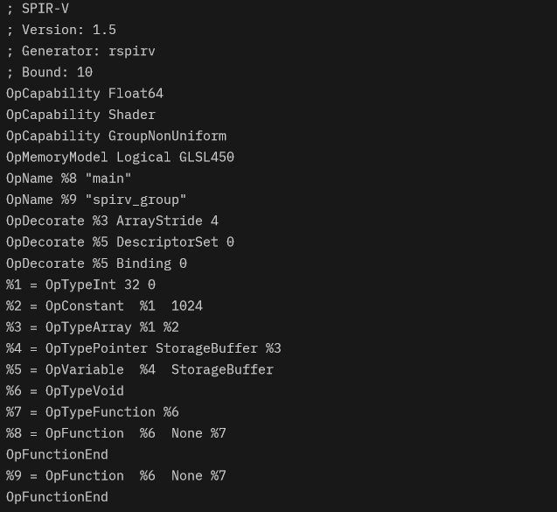Click the word "DescriptorSet"
Viewport: 557px width, 512px height.
pyautogui.click(x=167, y=242)
